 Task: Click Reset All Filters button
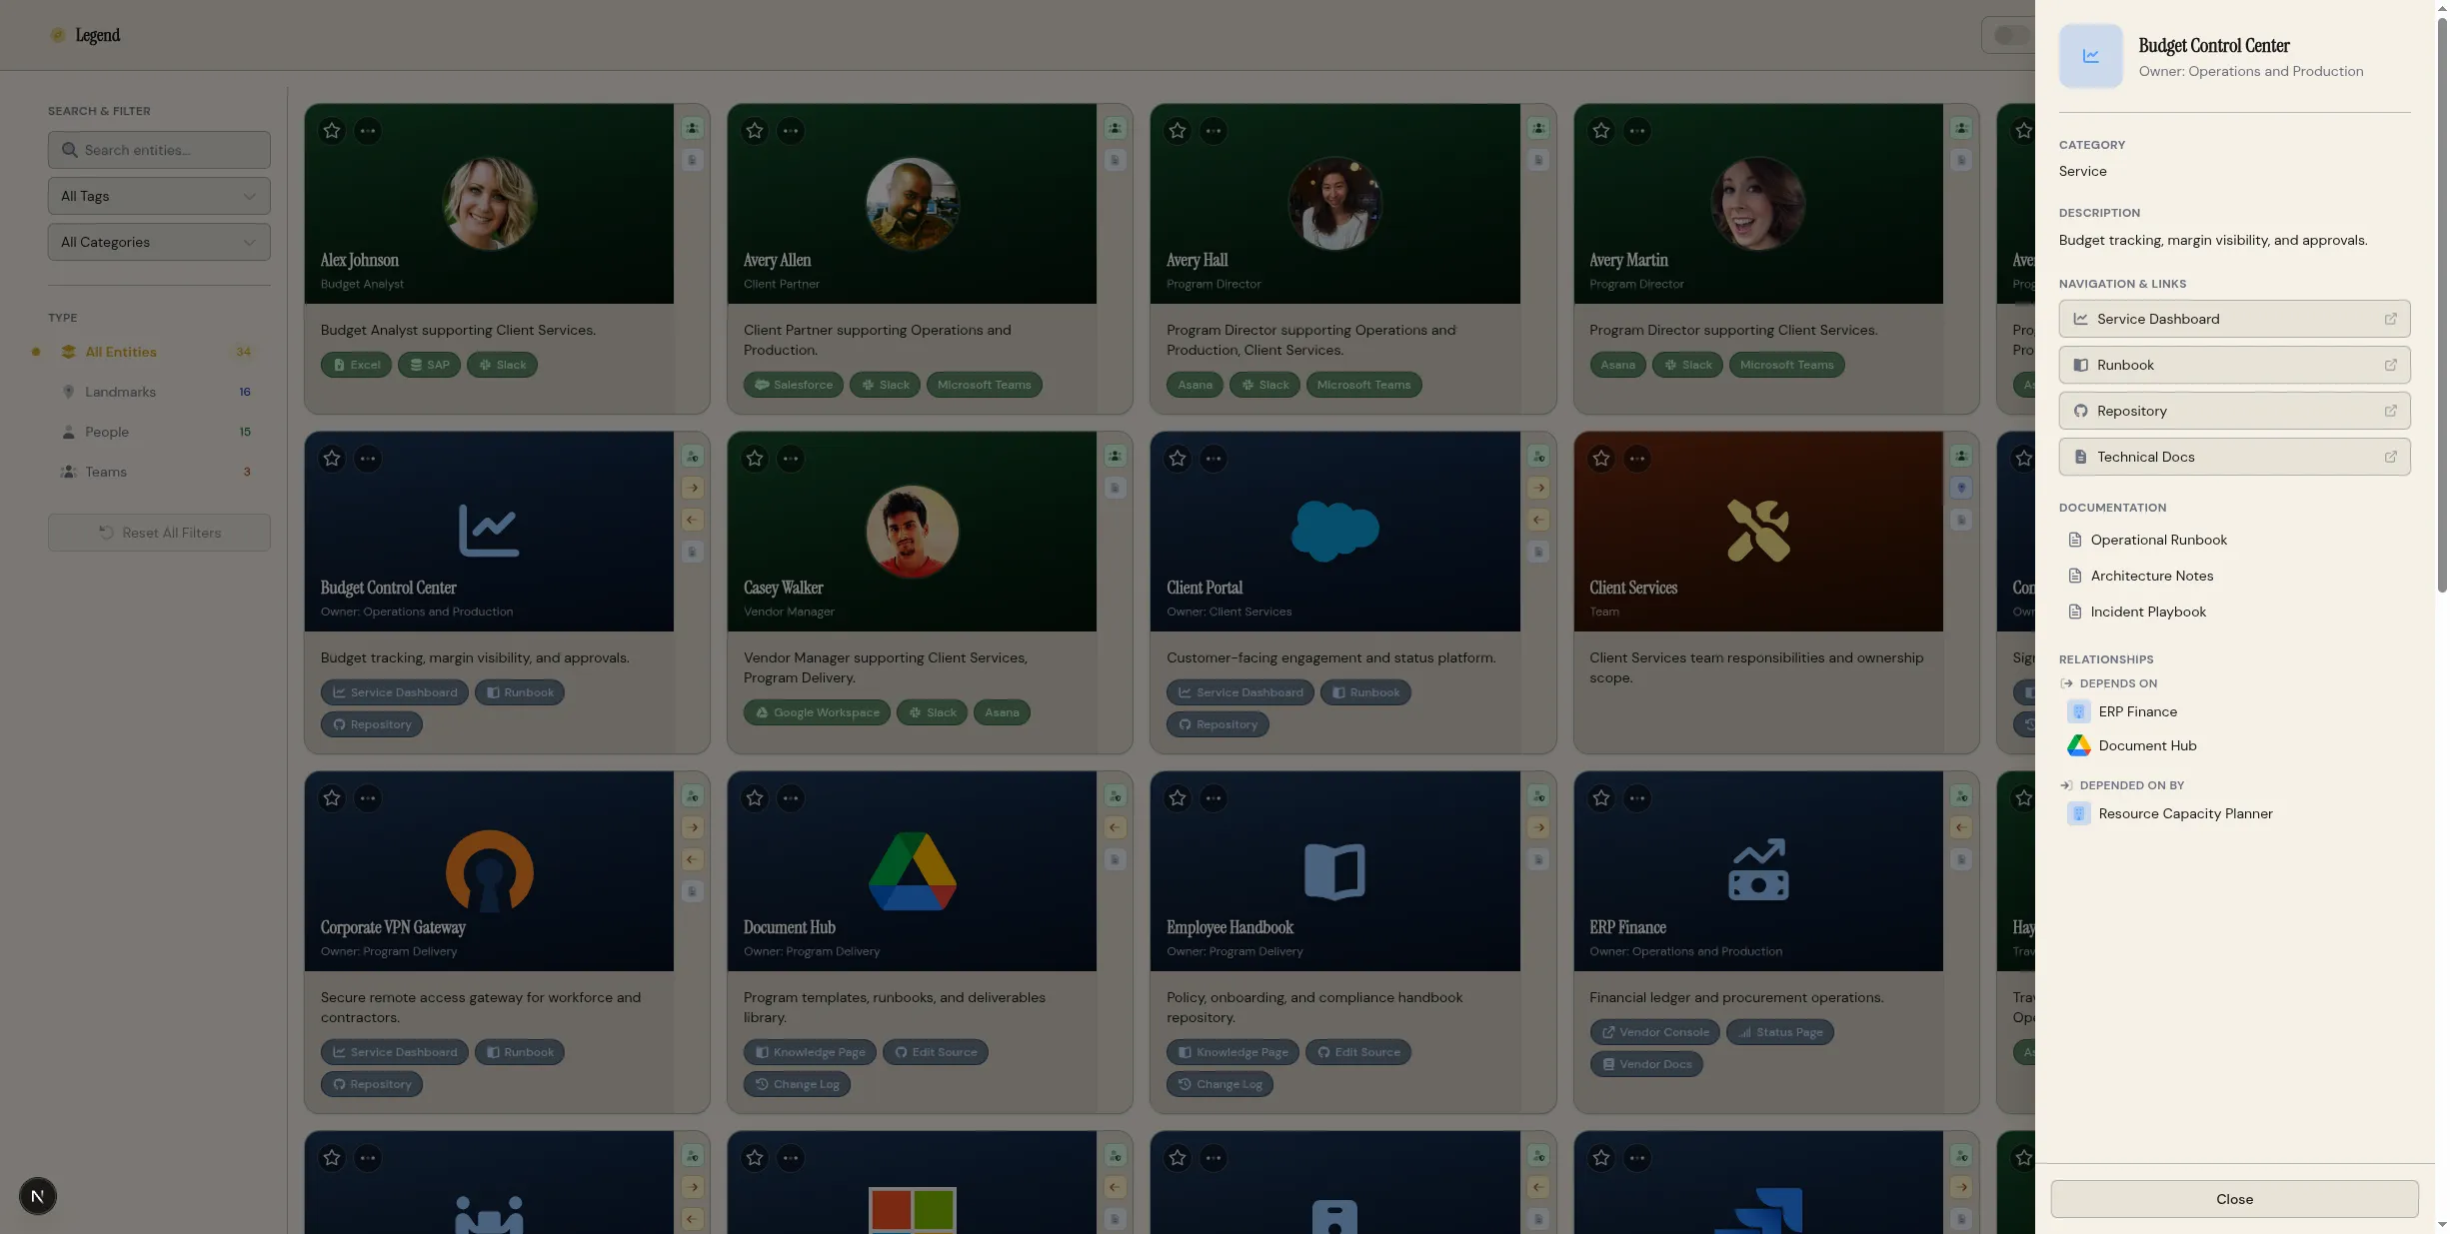click(x=159, y=533)
